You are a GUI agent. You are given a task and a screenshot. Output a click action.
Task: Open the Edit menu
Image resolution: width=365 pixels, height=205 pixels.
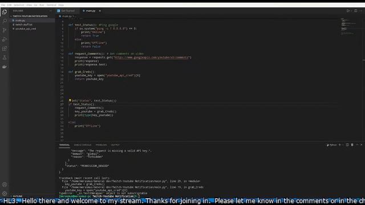(x=9, y=5)
